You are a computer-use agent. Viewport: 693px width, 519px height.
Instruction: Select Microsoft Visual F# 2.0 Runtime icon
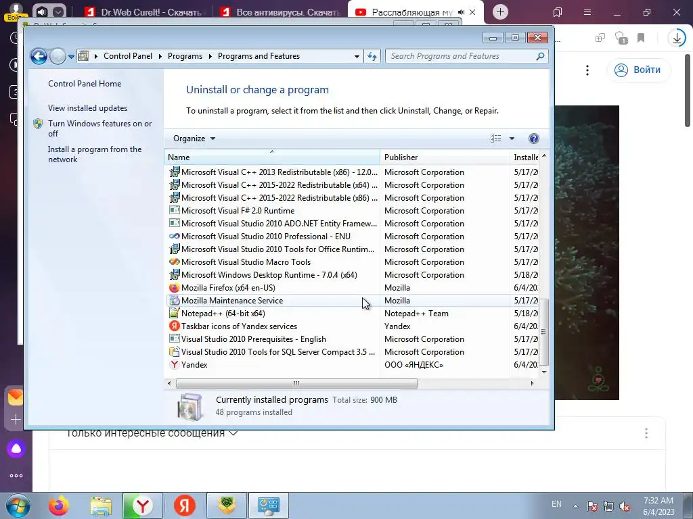point(175,211)
